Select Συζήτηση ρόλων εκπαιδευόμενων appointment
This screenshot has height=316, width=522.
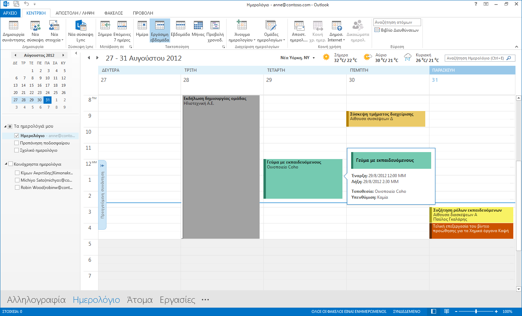click(x=471, y=215)
